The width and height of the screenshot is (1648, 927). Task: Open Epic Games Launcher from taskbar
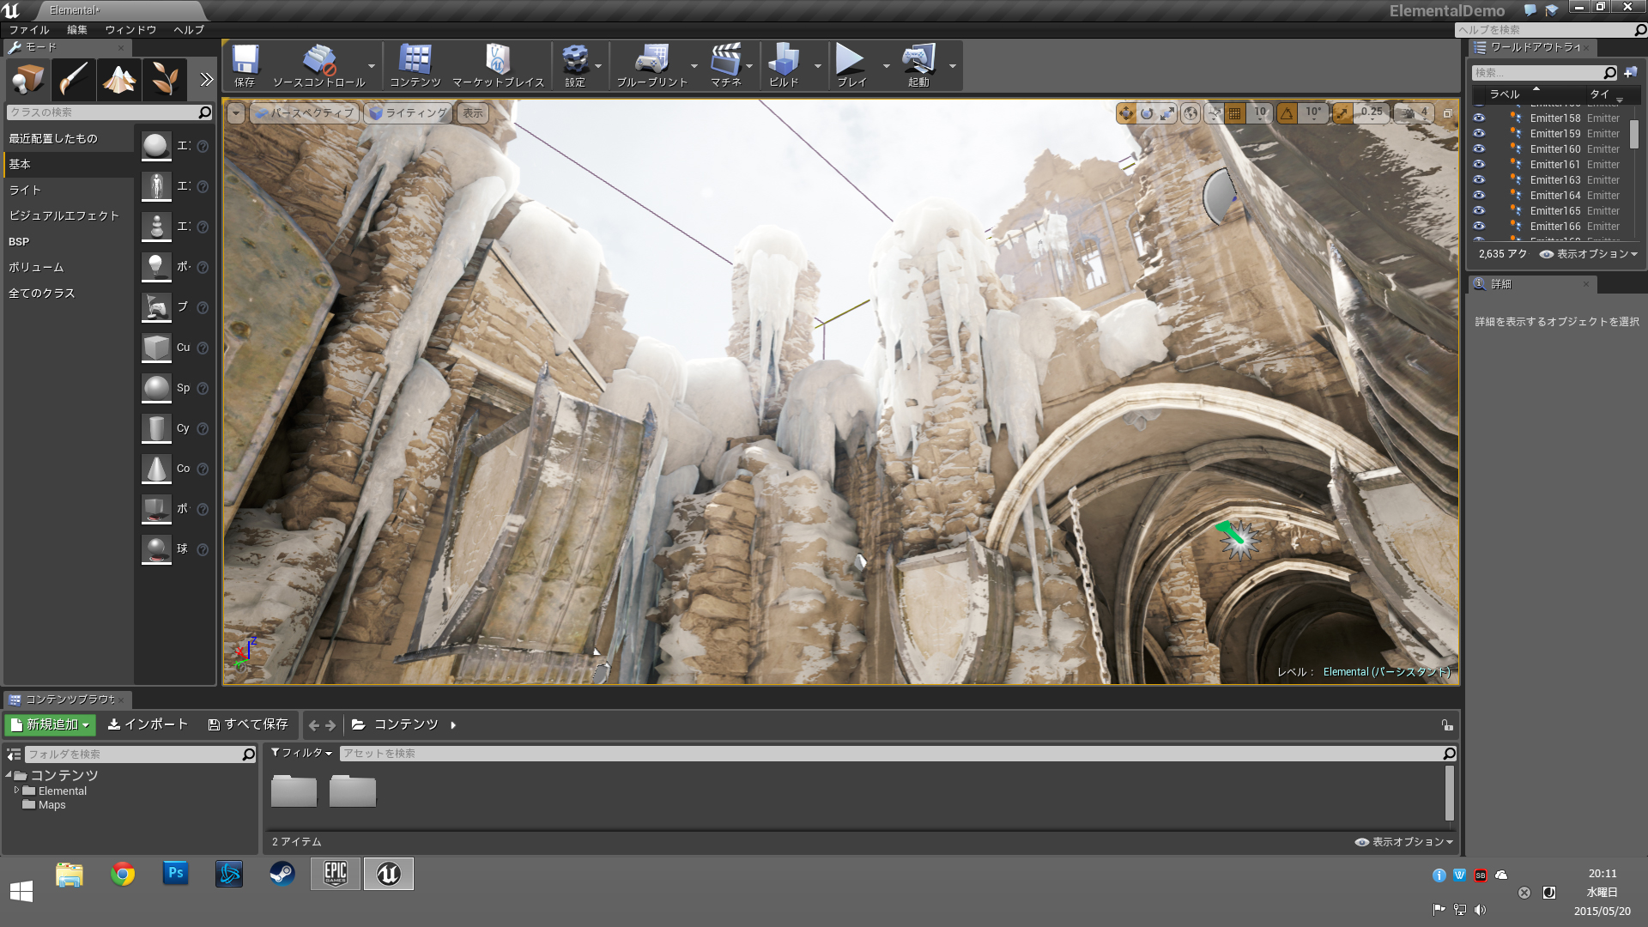point(336,874)
